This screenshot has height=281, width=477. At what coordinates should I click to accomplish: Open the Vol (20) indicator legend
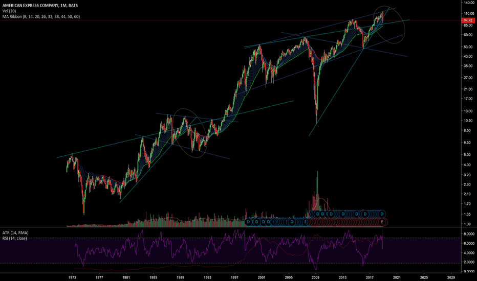coord(9,11)
